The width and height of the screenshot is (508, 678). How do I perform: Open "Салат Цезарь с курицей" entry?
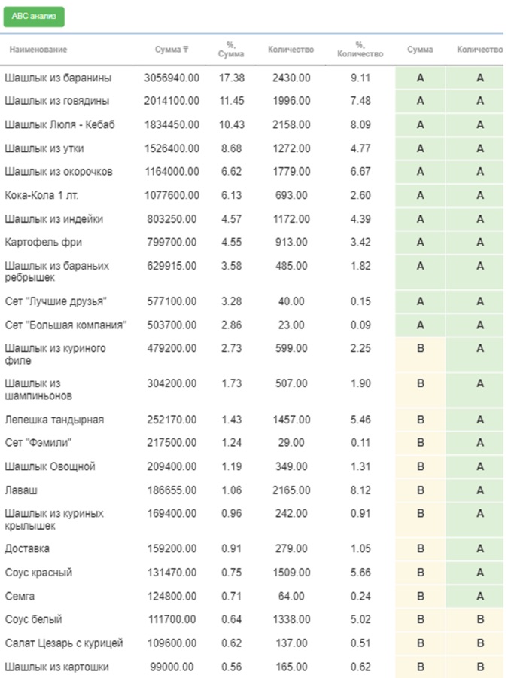[64, 643]
